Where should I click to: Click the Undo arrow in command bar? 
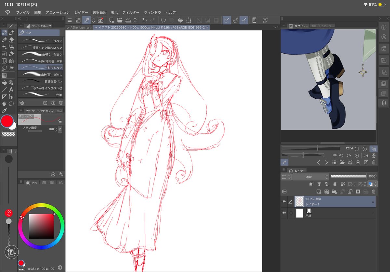pos(144,20)
